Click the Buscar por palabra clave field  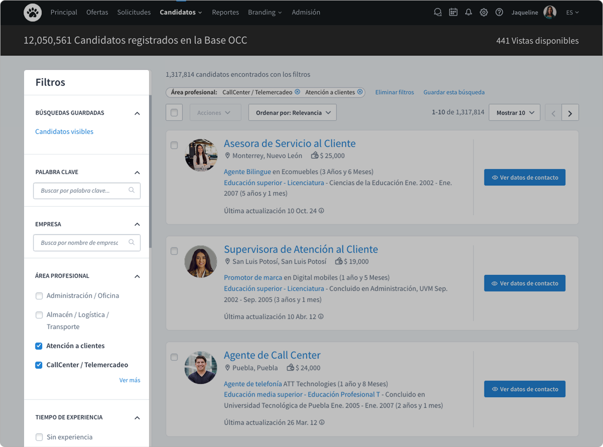[x=82, y=190]
